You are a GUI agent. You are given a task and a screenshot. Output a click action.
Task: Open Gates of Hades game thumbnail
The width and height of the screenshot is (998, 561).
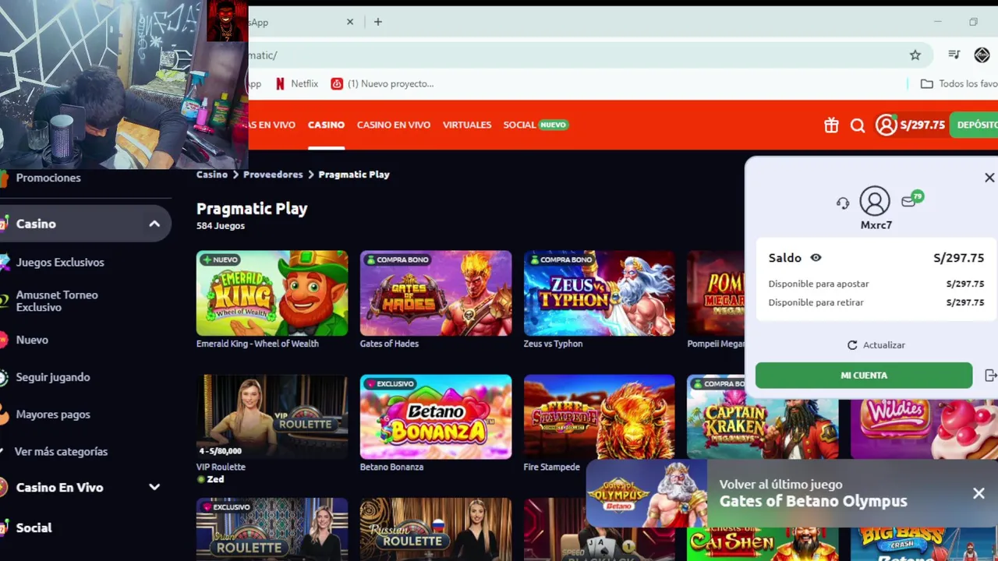click(x=436, y=293)
